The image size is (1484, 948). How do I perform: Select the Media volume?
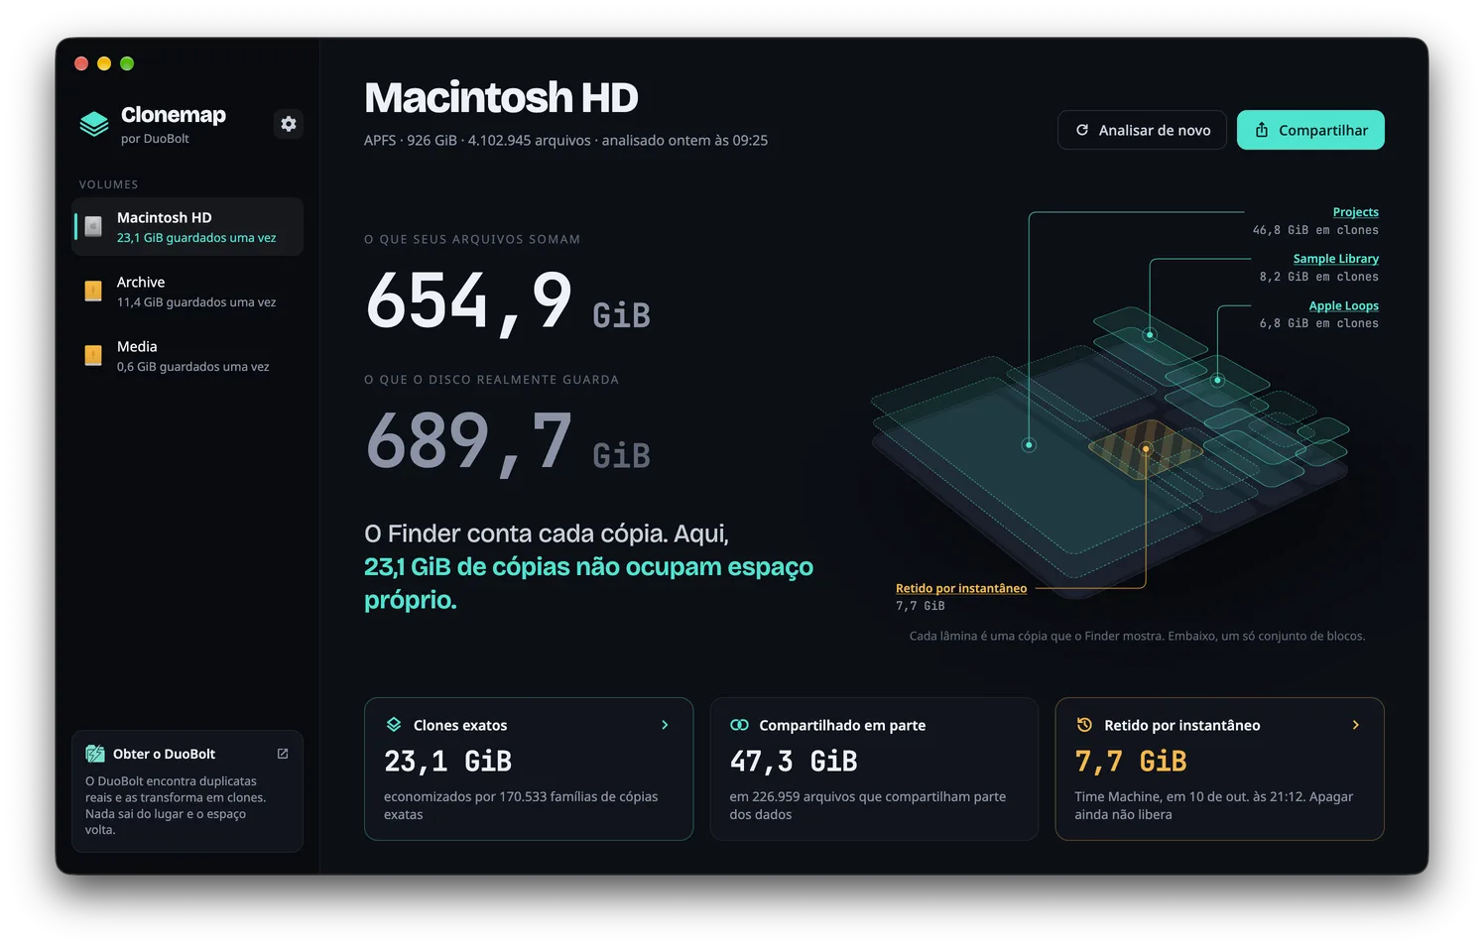pyautogui.click(x=187, y=356)
